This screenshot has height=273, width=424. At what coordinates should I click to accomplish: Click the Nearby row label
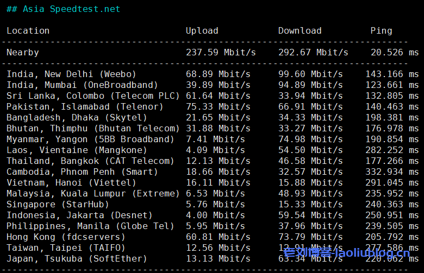(x=22, y=53)
